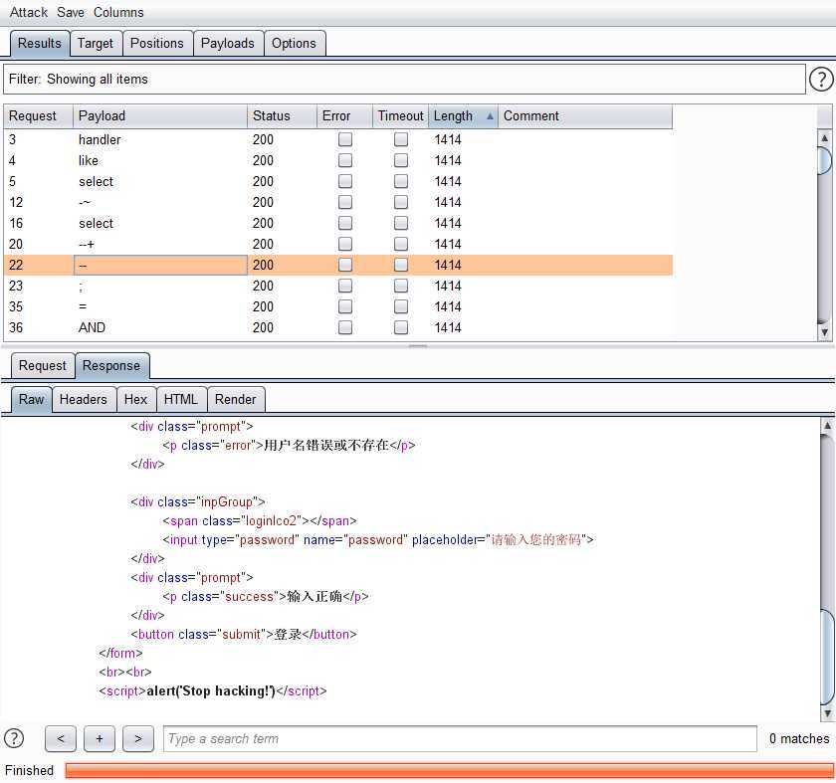
Task: Select the Response tab
Action: click(x=111, y=366)
